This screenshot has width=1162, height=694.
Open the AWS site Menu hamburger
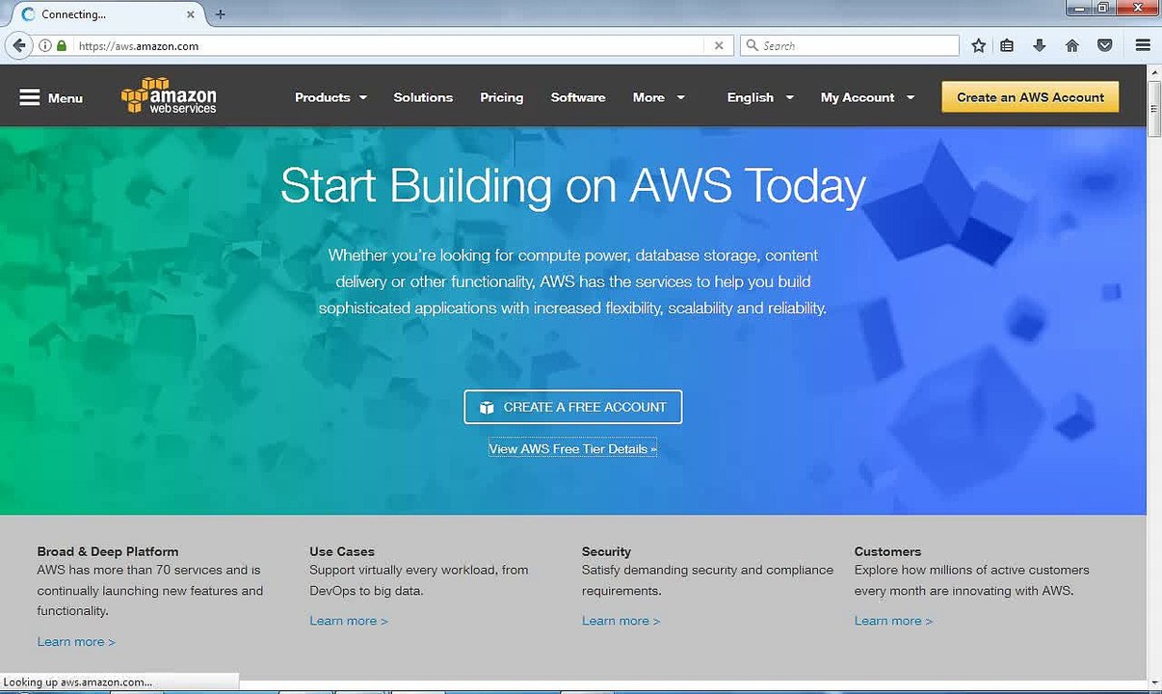point(51,97)
